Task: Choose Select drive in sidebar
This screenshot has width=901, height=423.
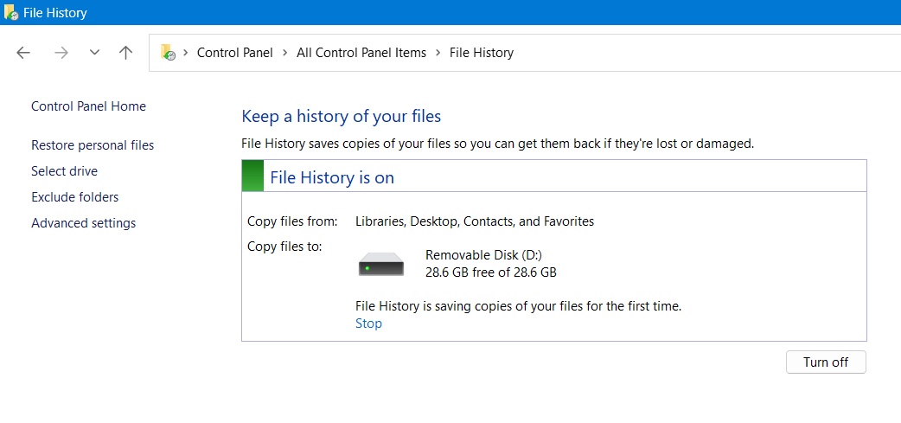Action: 64,171
